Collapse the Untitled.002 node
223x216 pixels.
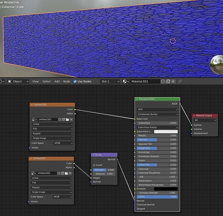pos(31,159)
